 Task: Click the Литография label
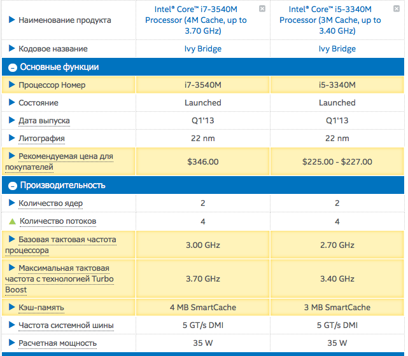(41, 139)
